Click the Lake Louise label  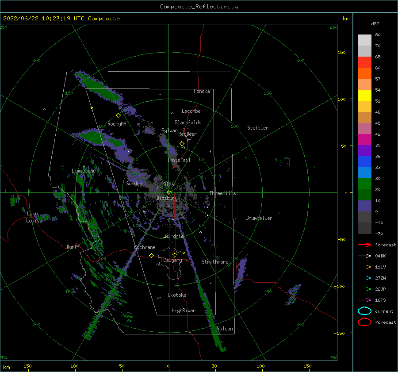(34, 217)
